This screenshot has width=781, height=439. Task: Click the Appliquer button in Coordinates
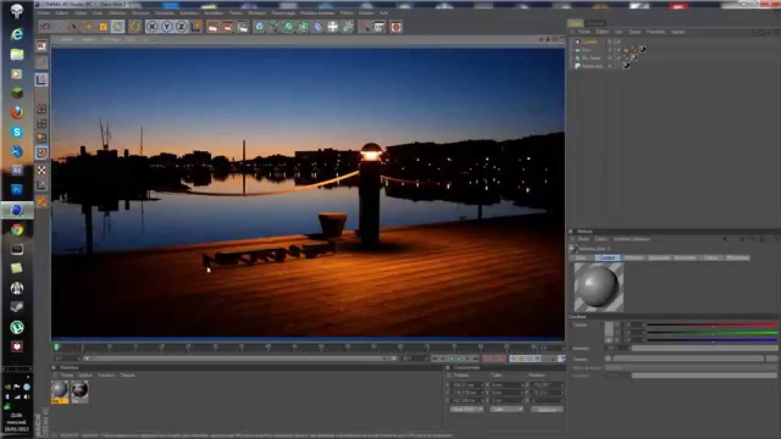(x=547, y=409)
